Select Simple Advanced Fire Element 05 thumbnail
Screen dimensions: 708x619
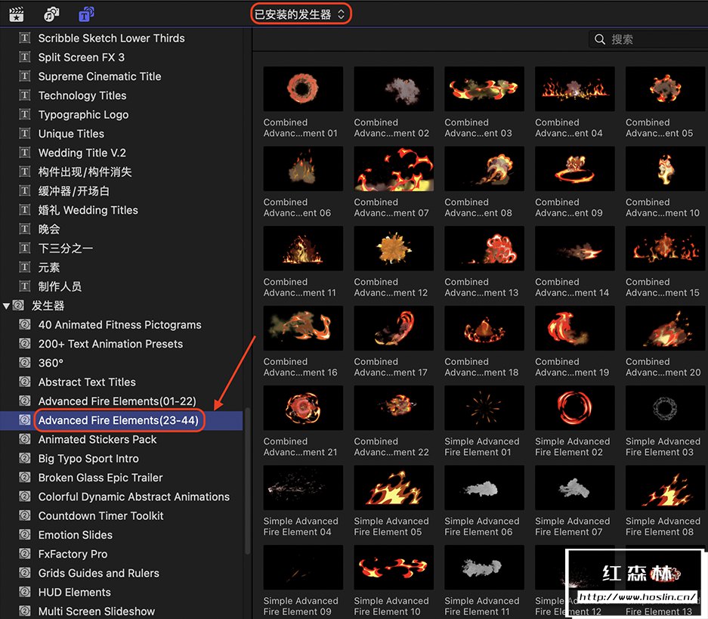pyautogui.click(x=394, y=487)
